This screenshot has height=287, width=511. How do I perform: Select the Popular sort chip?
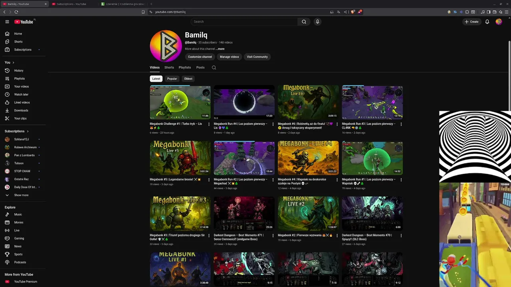(172, 79)
